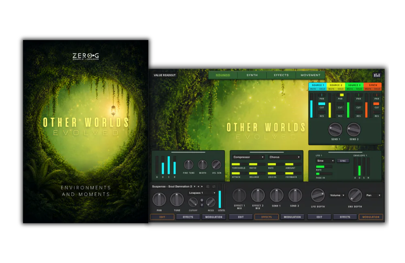The image size is (405, 263).
Task: Click the Zero-G logo on the box cover
Action: (85, 56)
